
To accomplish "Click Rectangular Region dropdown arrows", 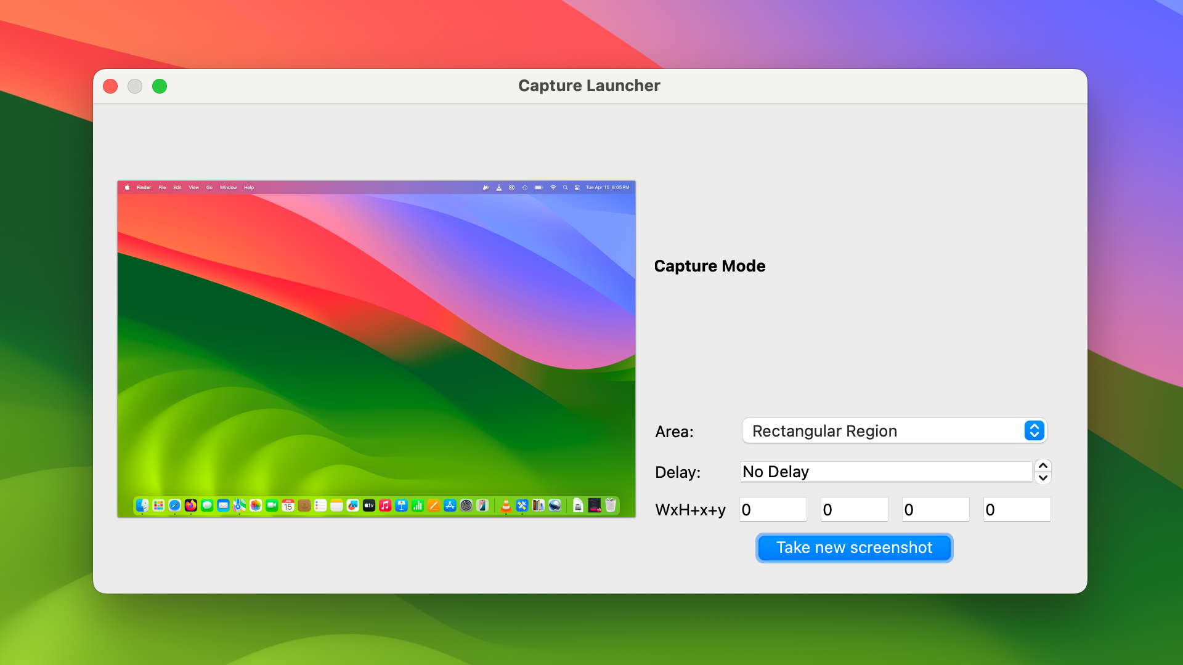I will (1034, 431).
